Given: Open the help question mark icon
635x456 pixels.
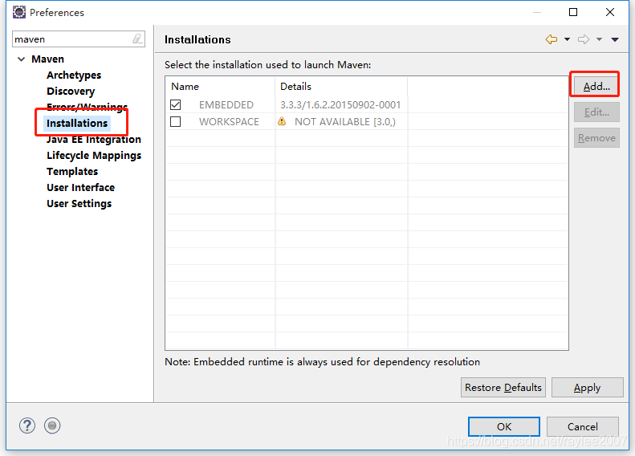Looking at the screenshot, I should [x=27, y=425].
